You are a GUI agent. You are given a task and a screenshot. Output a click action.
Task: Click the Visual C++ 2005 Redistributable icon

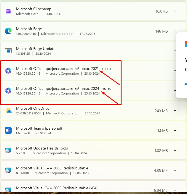(x=8, y=170)
